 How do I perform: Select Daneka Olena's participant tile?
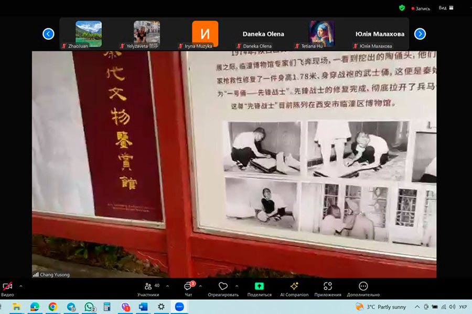tap(263, 34)
